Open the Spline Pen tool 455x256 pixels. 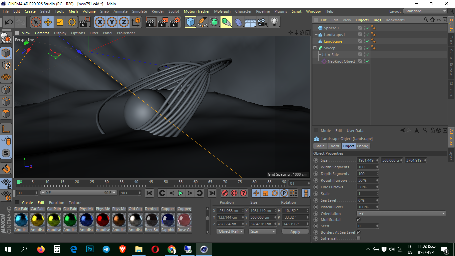[202, 22]
